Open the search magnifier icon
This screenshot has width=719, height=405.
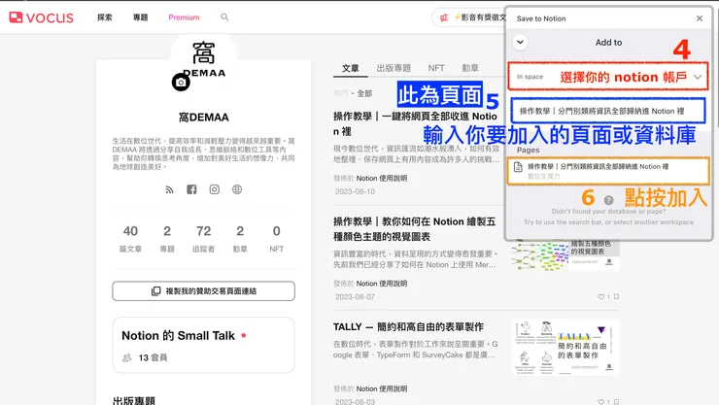224,17
